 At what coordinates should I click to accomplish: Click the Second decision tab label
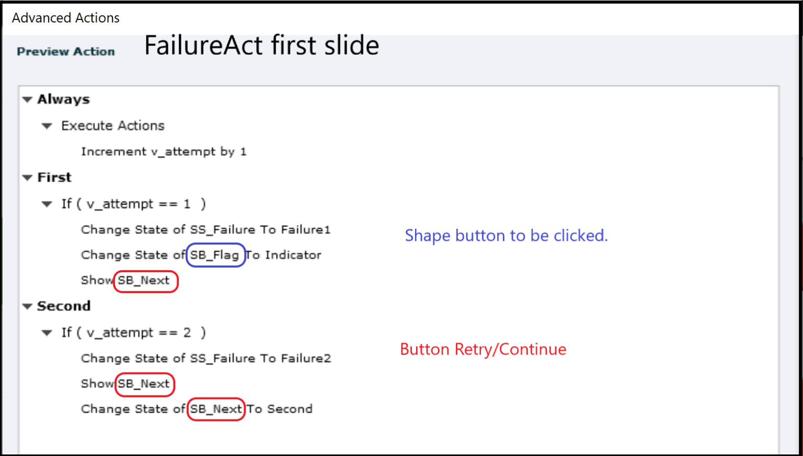(x=64, y=306)
